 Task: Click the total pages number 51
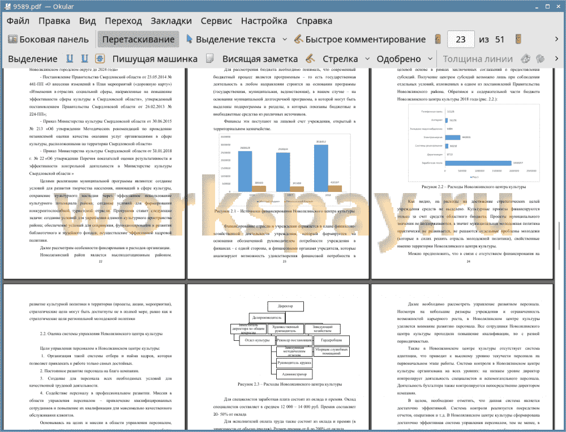click(x=500, y=40)
